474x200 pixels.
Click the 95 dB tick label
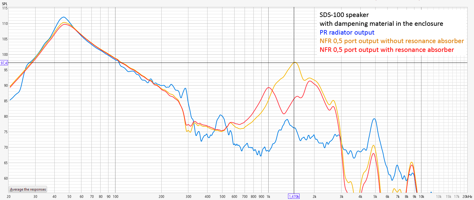5,70
